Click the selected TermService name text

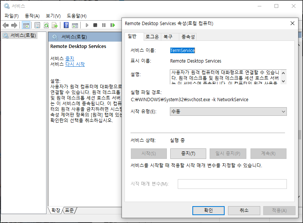tap(182, 50)
